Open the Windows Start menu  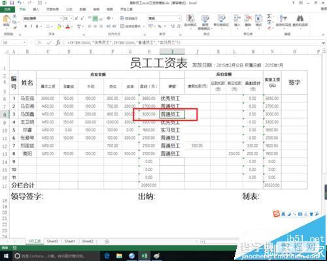[6, 256]
